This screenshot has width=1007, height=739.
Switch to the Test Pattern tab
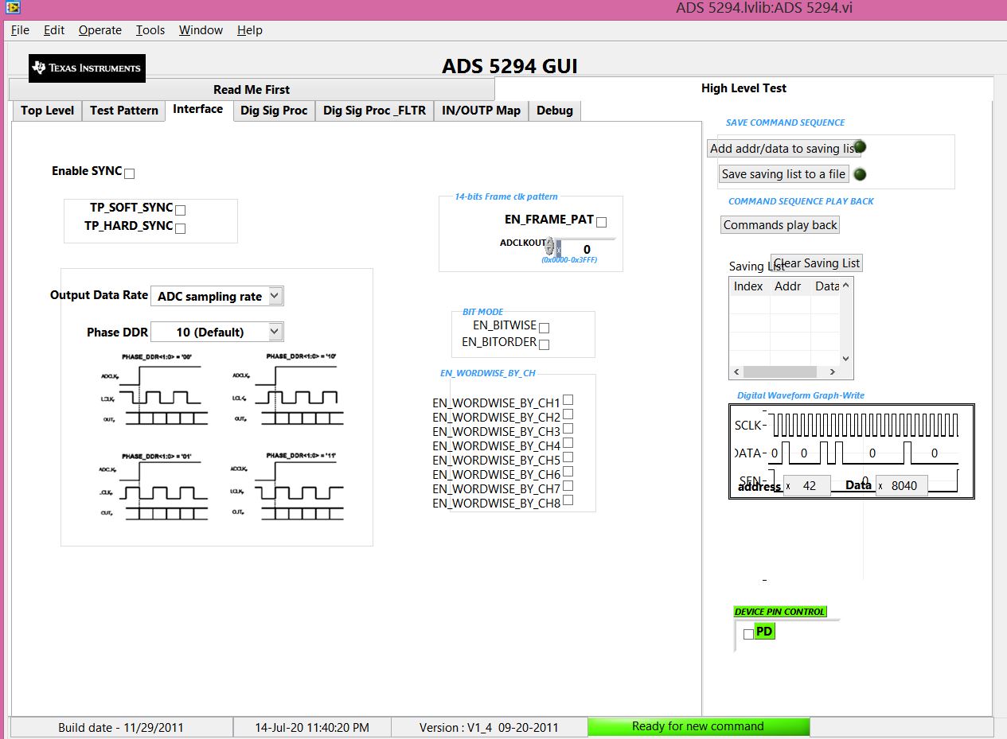click(124, 111)
